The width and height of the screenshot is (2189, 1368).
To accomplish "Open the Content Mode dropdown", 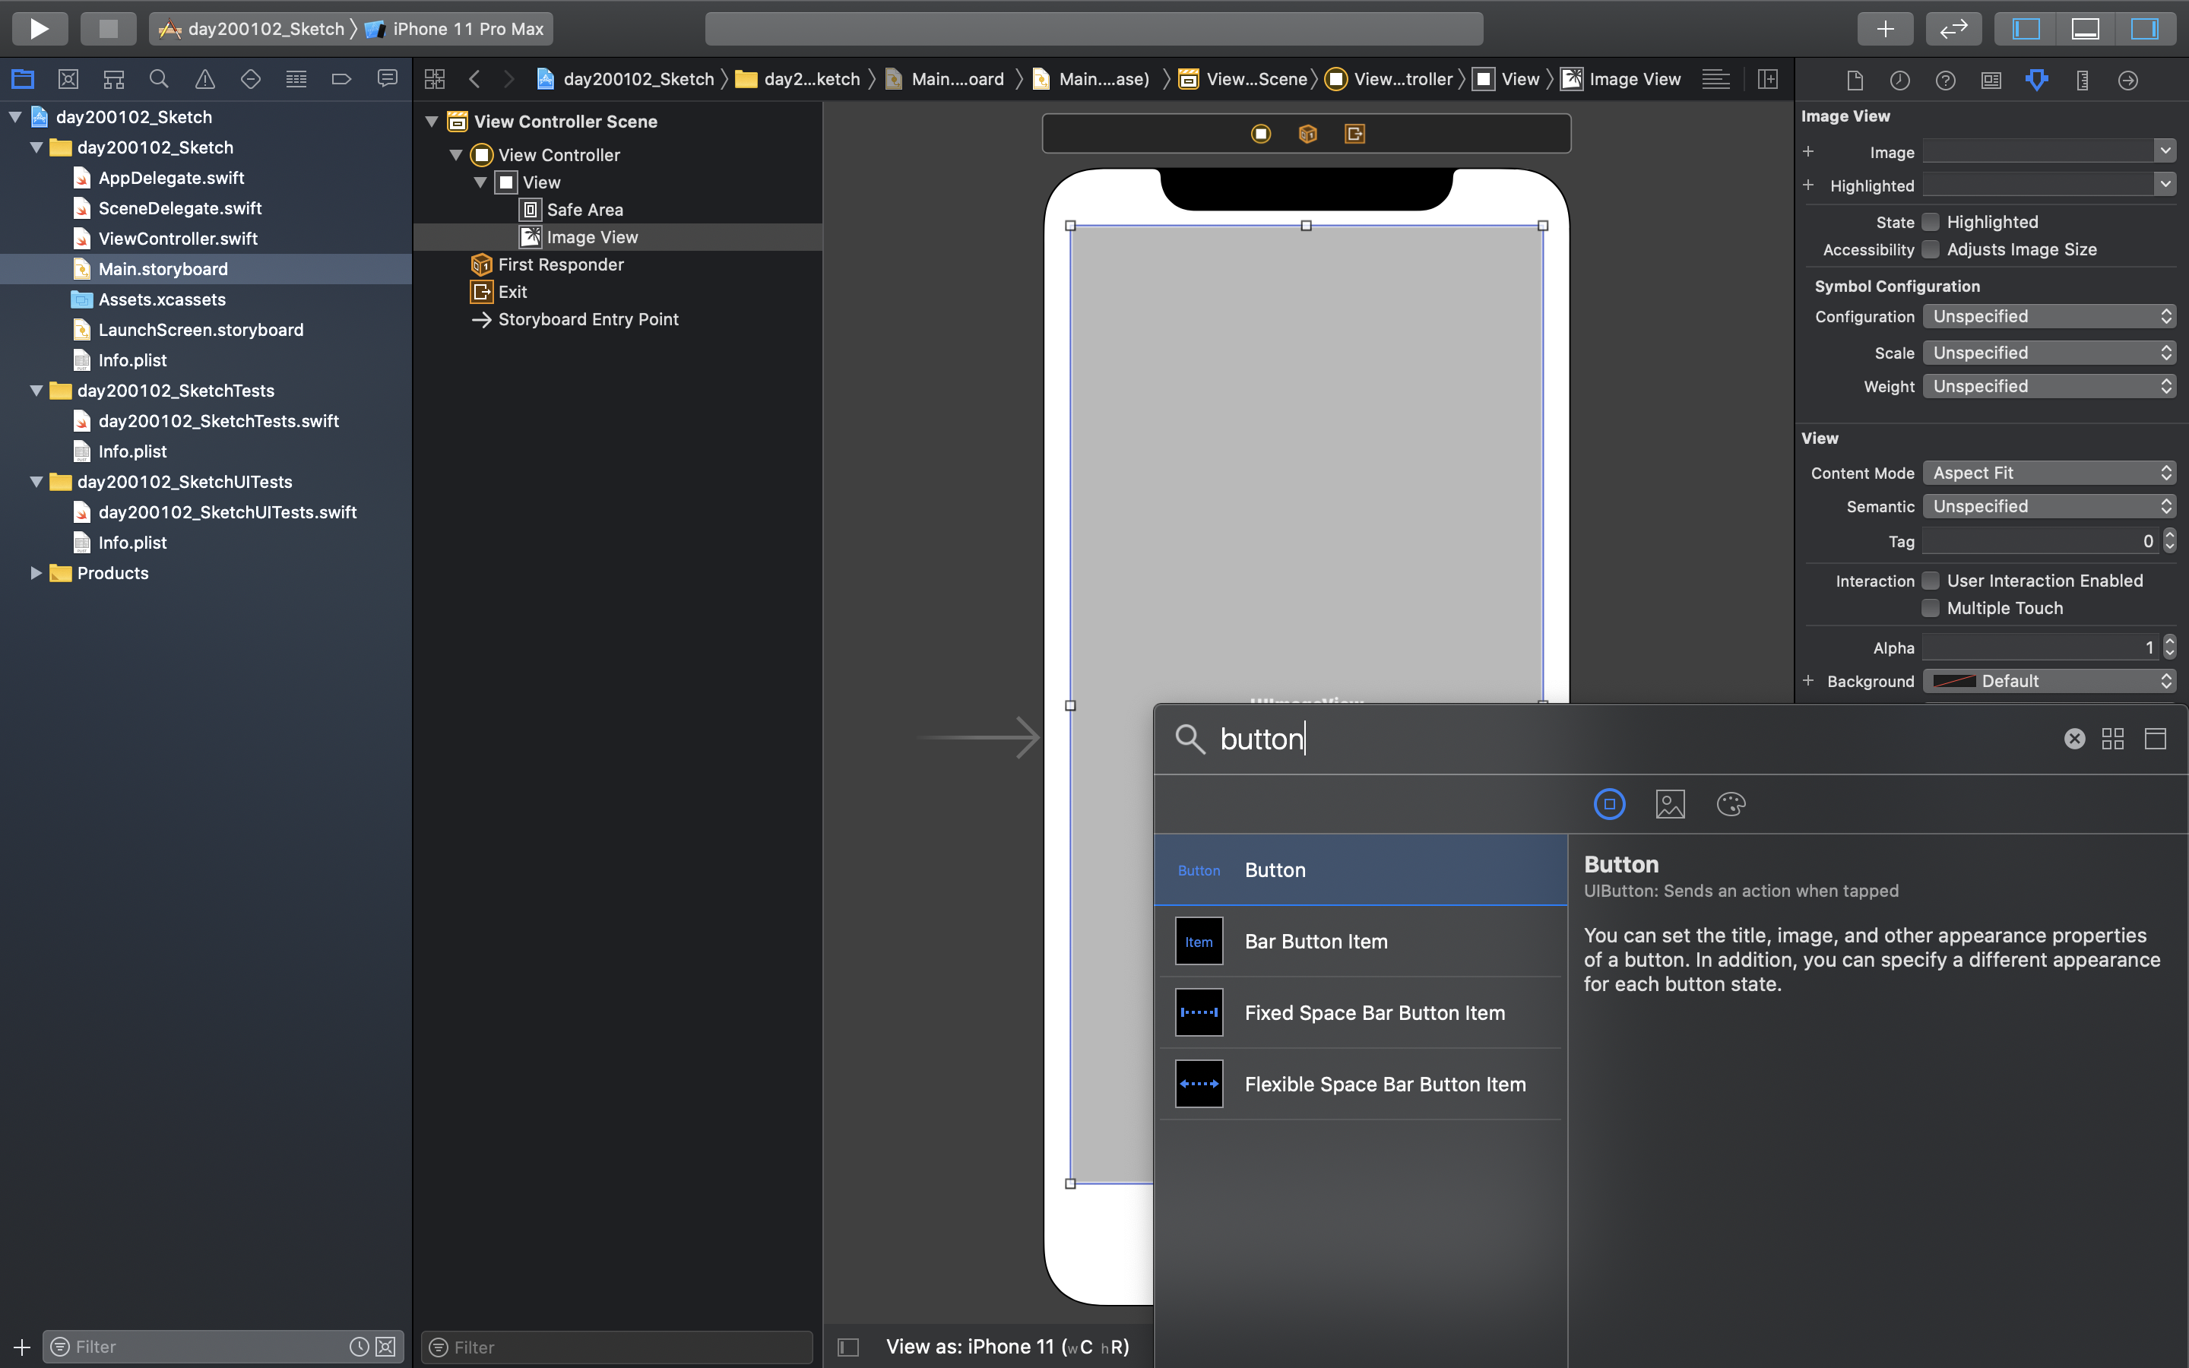I will 2049,473.
